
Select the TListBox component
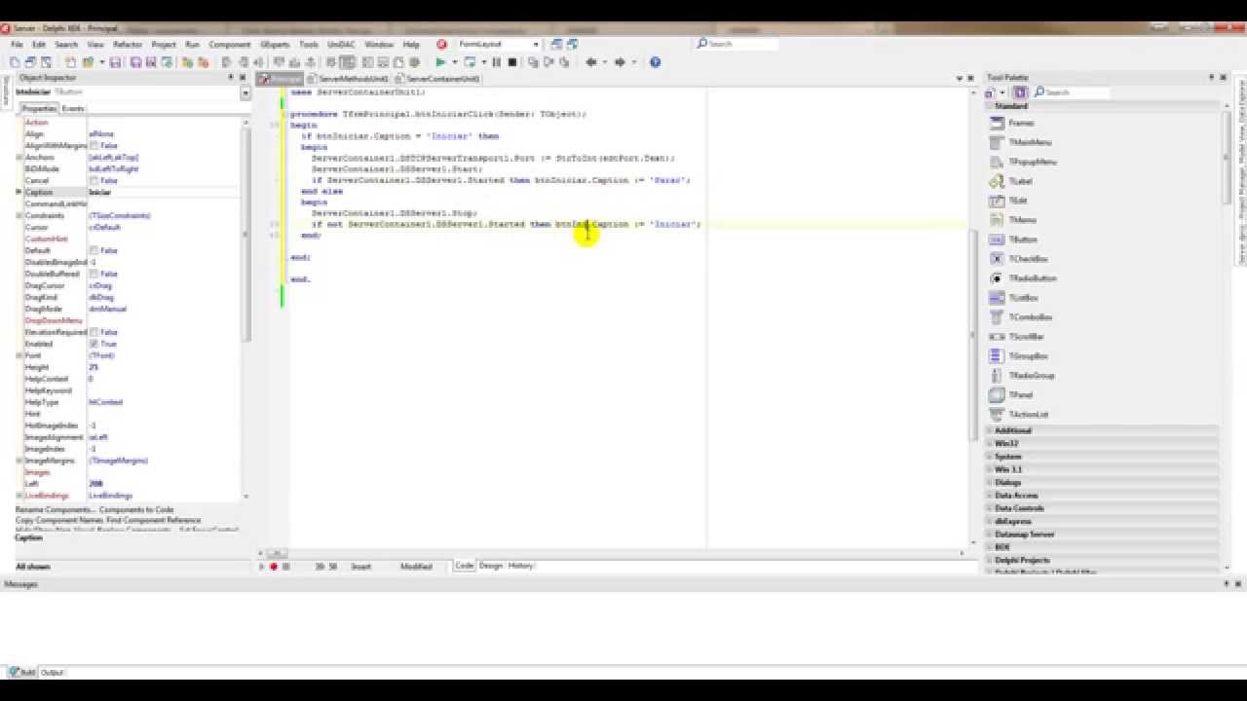point(1013,298)
